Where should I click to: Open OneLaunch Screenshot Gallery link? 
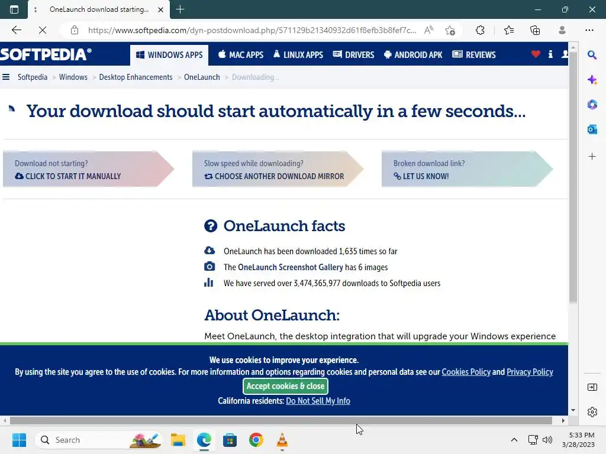point(290,267)
